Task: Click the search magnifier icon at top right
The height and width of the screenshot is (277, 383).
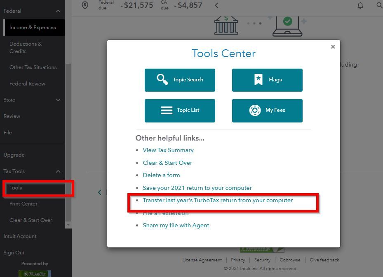Action: tap(380, 5)
